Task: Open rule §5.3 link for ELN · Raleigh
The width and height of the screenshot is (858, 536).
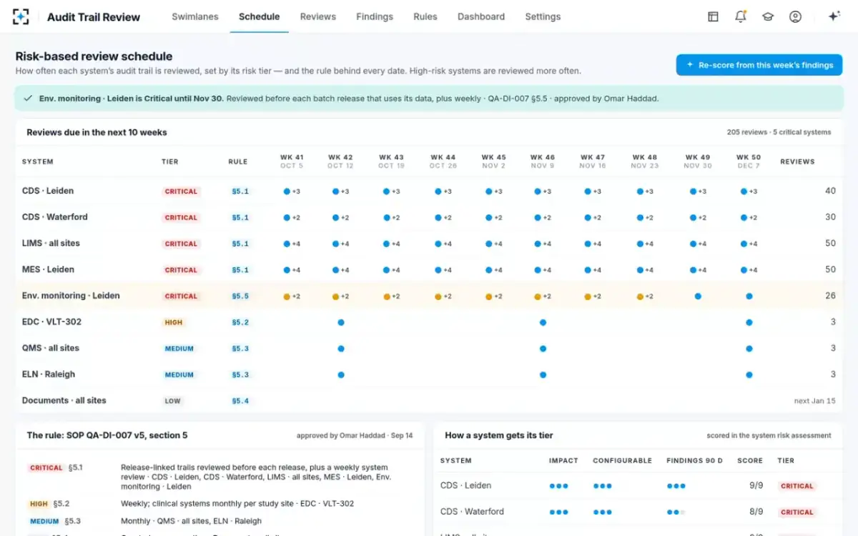Action: (x=240, y=374)
